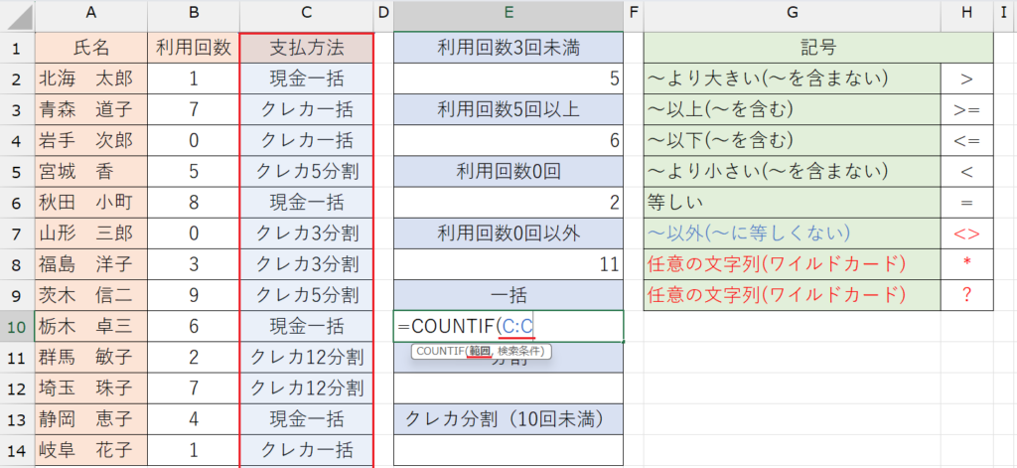This screenshot has height=468, width=1017.
Task: Select the 利用回数 header cell
Action: point(194,48)
